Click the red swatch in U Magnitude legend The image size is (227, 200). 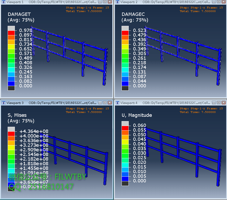click(x=125, y=128)
